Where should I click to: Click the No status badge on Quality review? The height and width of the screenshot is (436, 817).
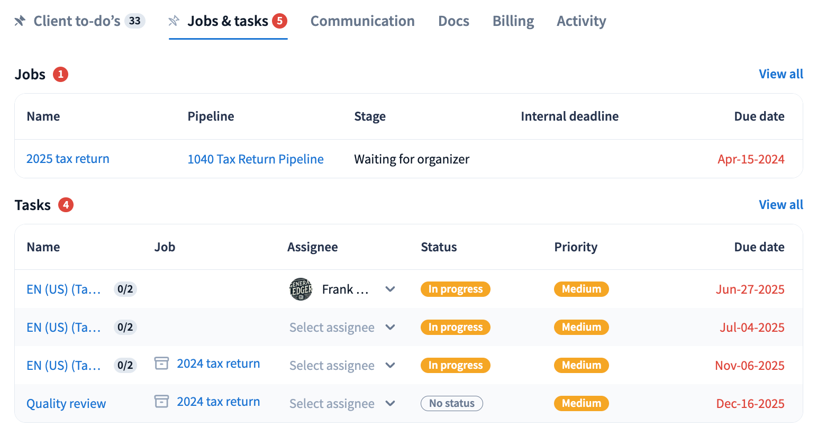[451, 404]
